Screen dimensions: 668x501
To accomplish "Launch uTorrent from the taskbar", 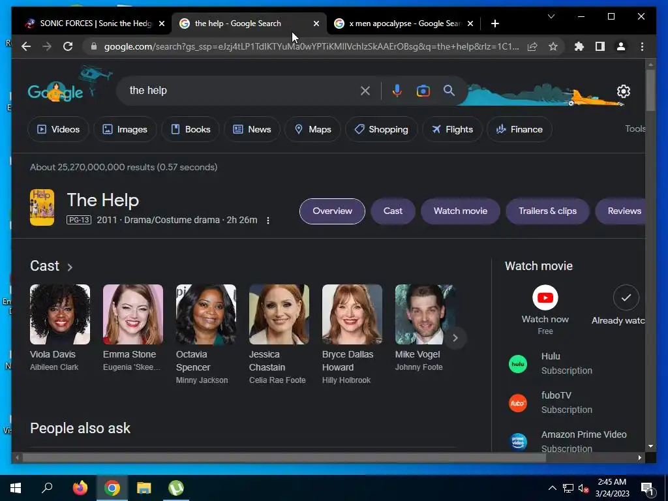I will (x=176, y=488).
